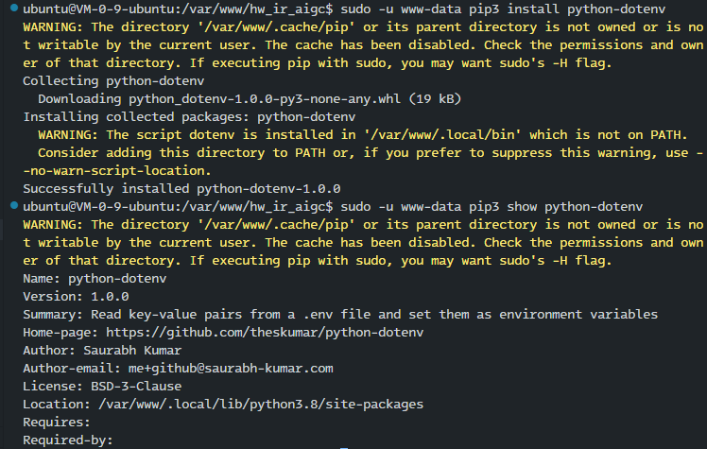Click the python_dotenv-1.0.0-py3-none-any.whl file name
This screenshot has width=707, height=449.
[265, 98]
